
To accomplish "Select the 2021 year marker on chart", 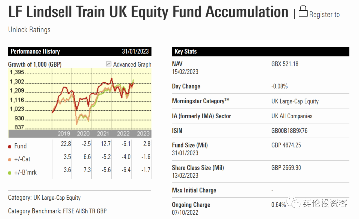I will (x=103, y=134).
